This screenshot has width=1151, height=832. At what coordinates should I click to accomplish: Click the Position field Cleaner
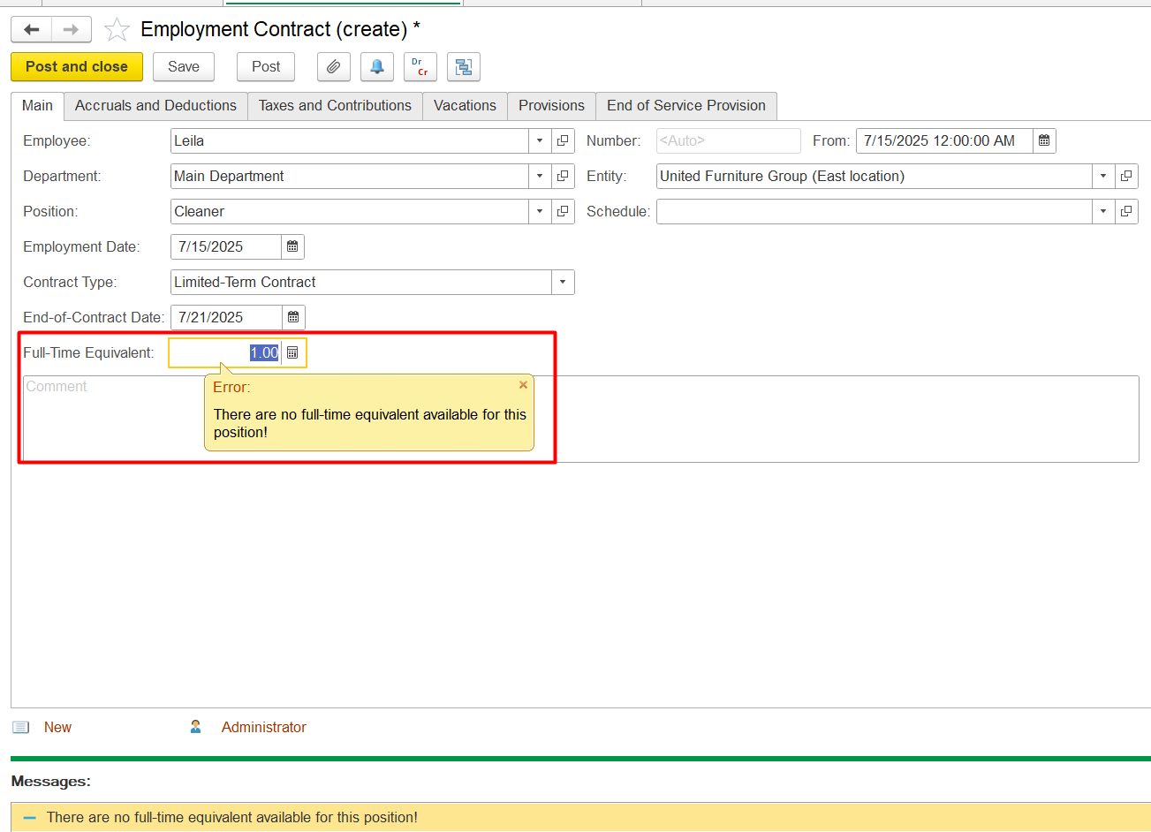[350, 211]
